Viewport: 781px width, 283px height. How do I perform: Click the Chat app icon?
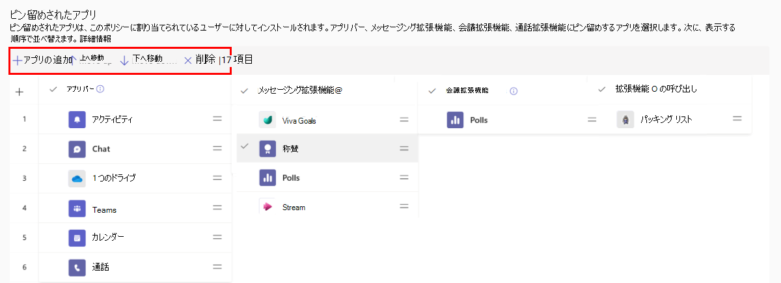point(77,149)
